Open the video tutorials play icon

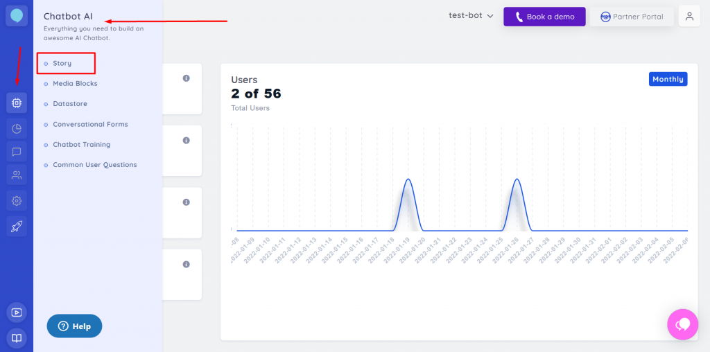click(x=17, y=313)
